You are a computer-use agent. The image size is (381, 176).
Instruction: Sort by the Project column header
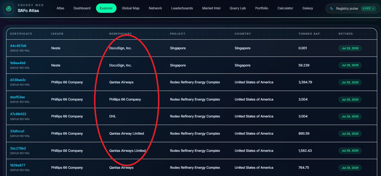pyautogui.click(x=178, y=34)
